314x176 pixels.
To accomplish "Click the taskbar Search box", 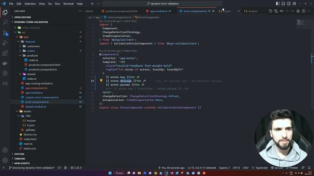I will [119, 173].
